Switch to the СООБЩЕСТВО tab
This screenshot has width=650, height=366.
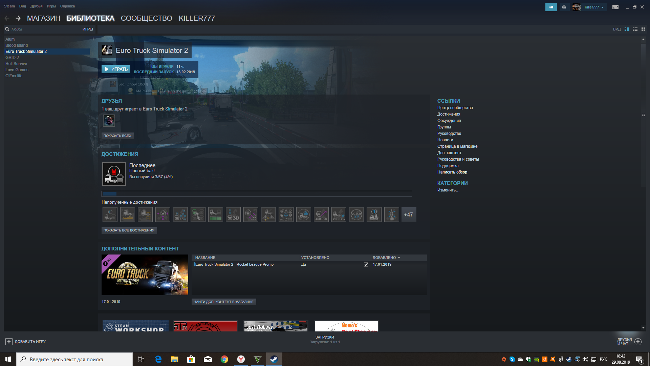[x=147, y=18]
